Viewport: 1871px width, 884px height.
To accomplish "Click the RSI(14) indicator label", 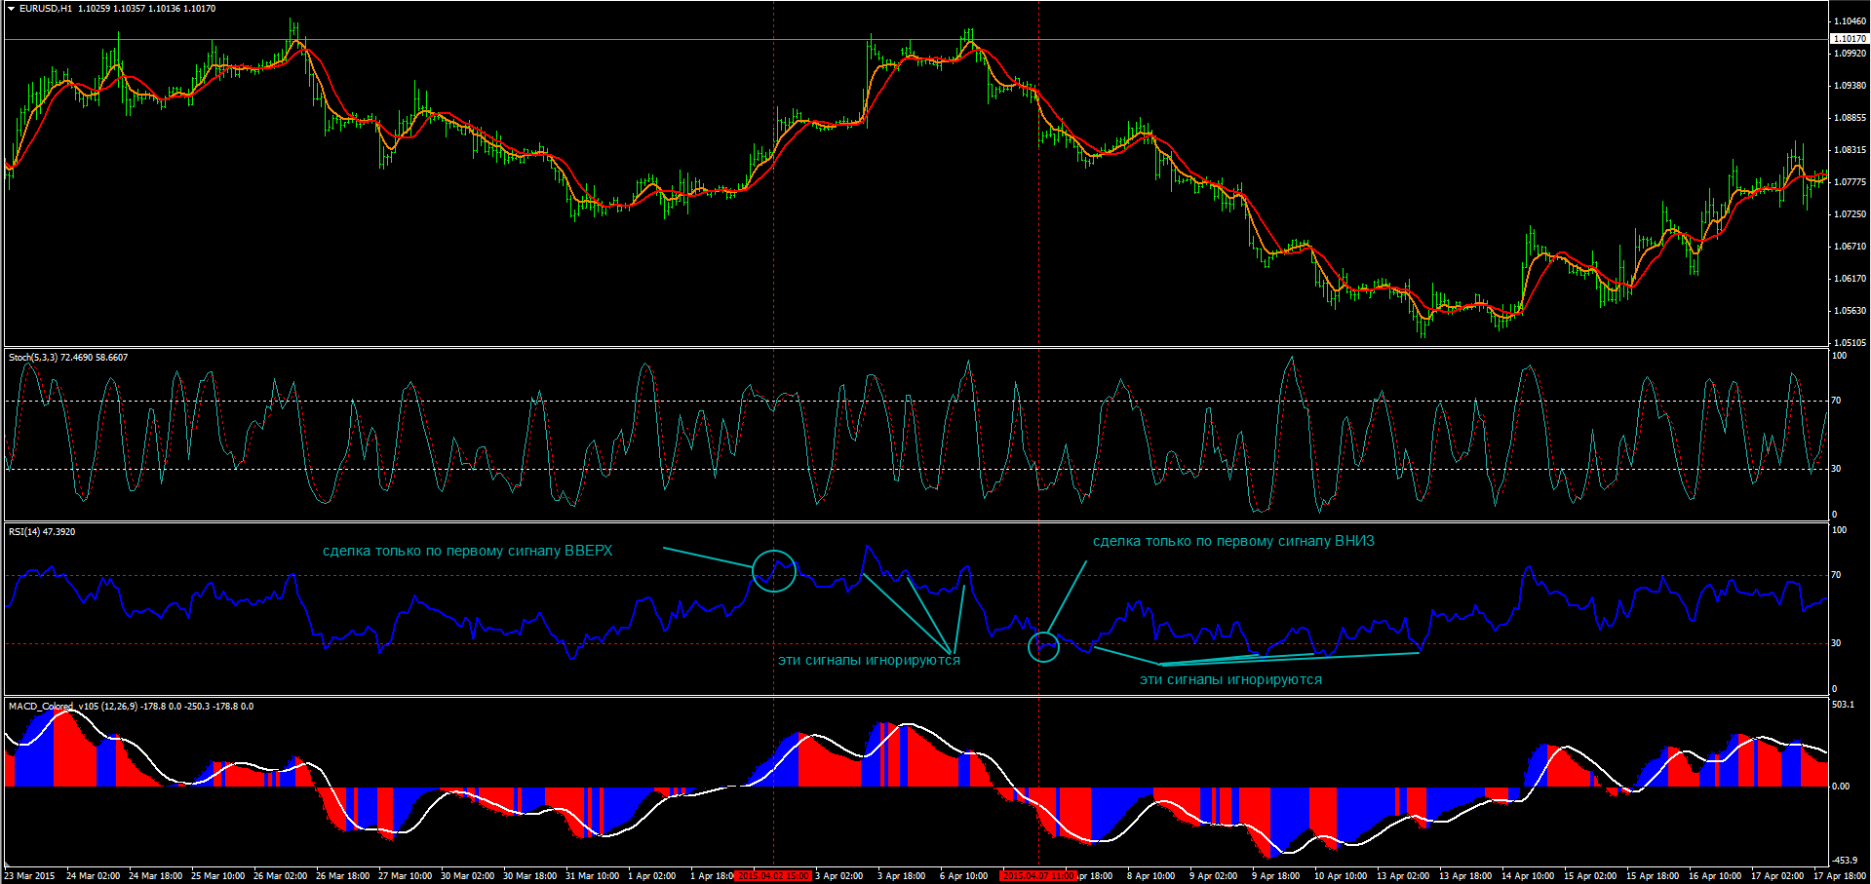I will click(x=27, y=532).
